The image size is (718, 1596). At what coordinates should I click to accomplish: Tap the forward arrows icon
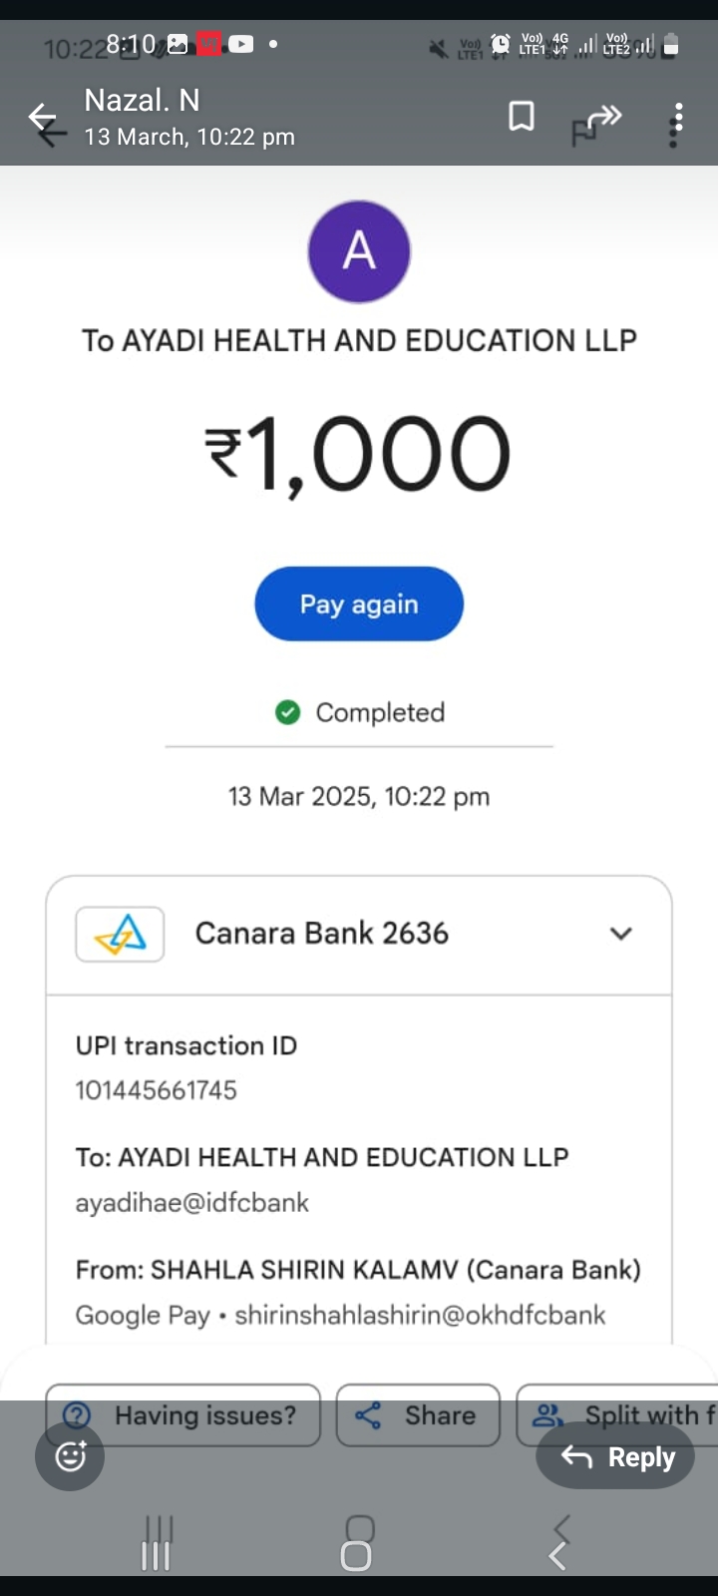[603, 118]
